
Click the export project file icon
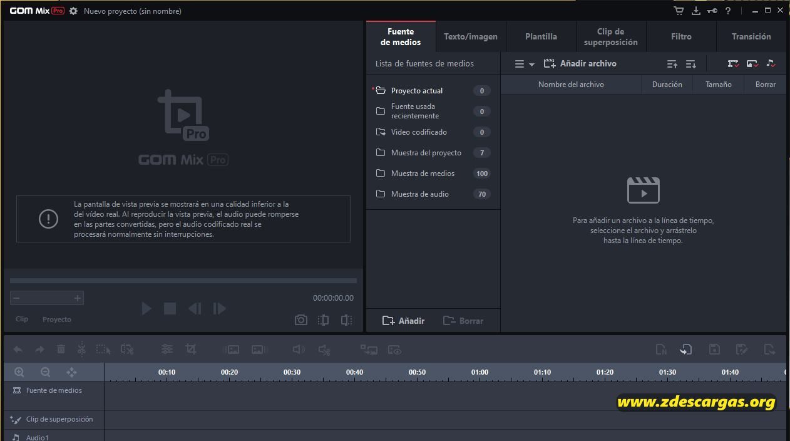click(770, 350)
